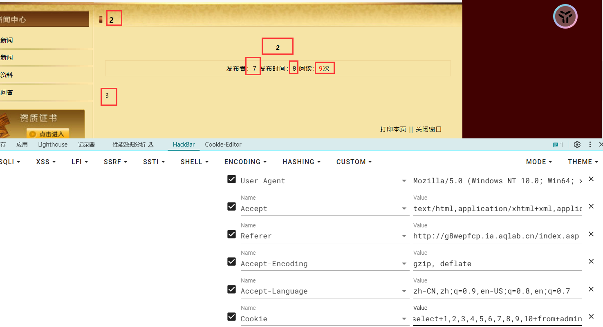
Task: Toggle the Referer header checkbox
Action: point(231,234)
